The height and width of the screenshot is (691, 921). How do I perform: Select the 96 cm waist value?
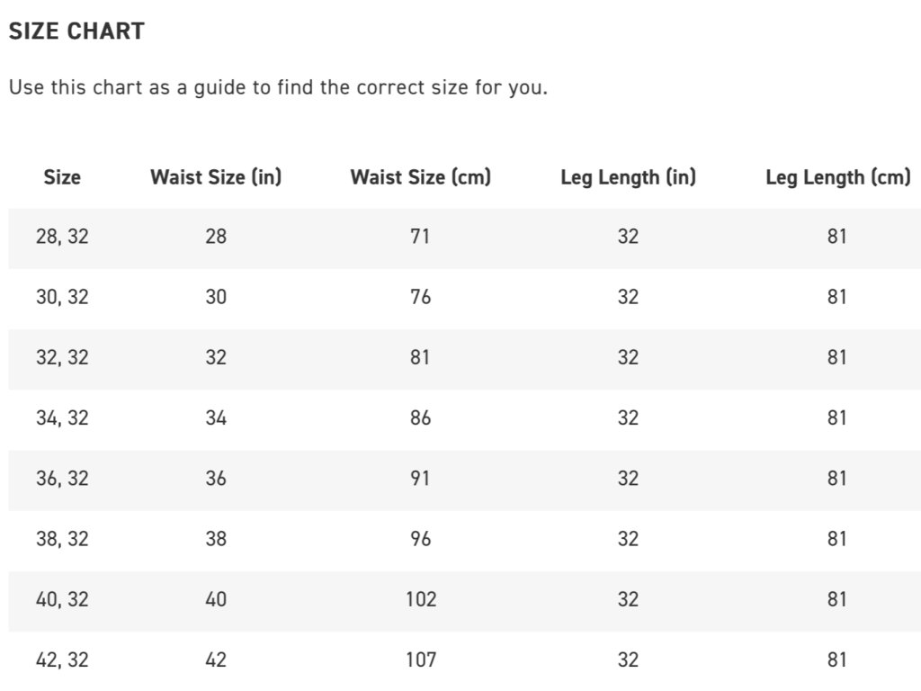pyautogui.click(x=420, y=538)
